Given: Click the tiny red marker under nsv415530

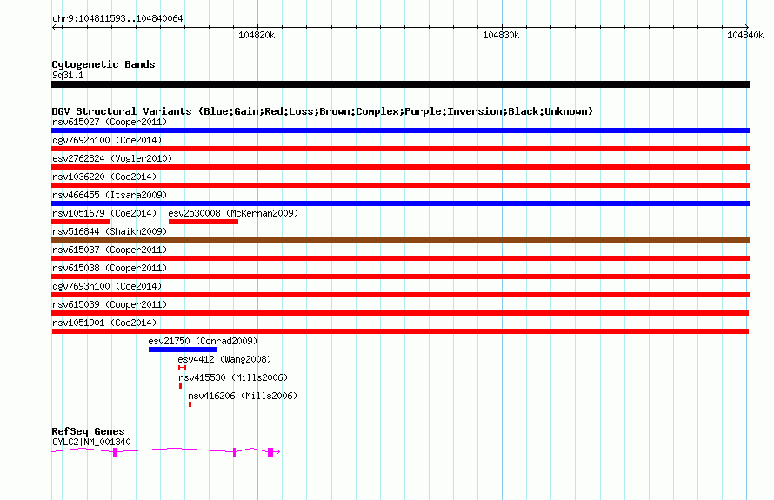Looking at the screenshot, I should pyautogui.click(x=180, y=386).
